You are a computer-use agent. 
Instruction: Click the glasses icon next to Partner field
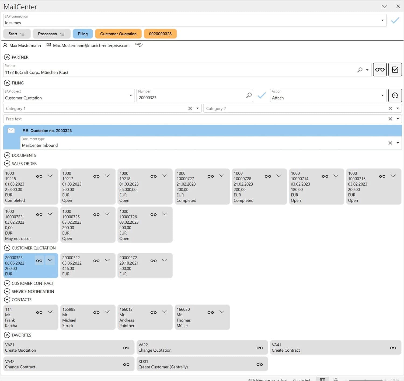pyautogui.click(x=380, y=70)
